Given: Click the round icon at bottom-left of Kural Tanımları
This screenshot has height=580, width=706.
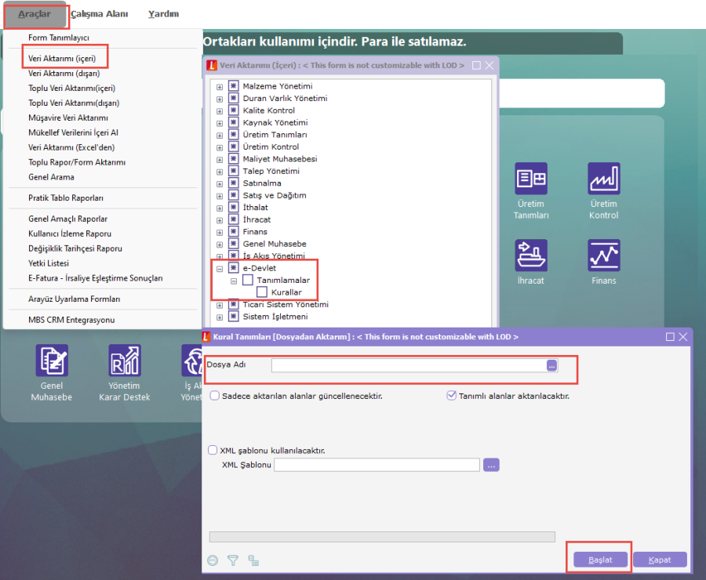Looking at the screenshot, I should [x=213, y=560].
